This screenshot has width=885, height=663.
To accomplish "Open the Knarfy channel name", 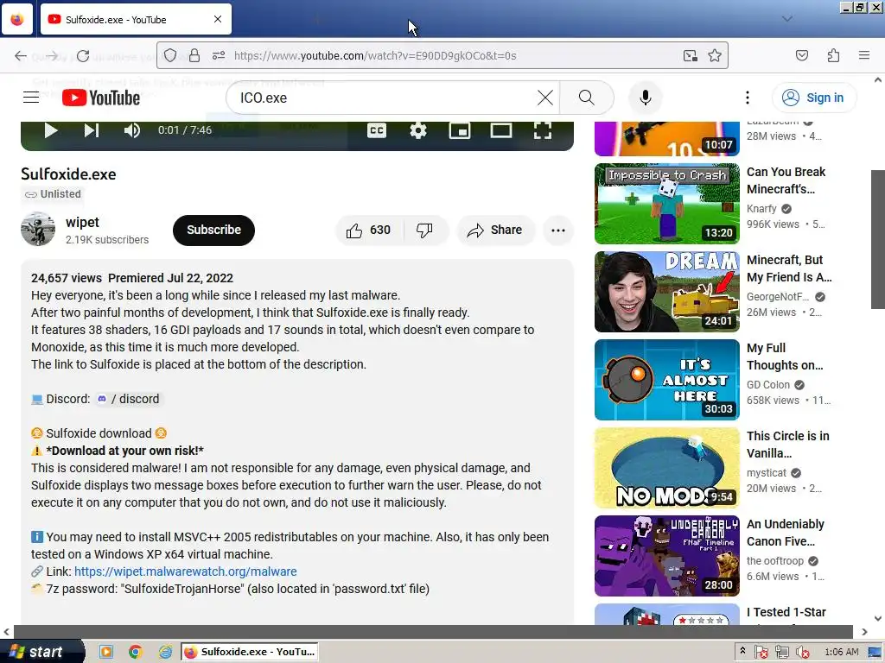I will click(x=761, y=209).
